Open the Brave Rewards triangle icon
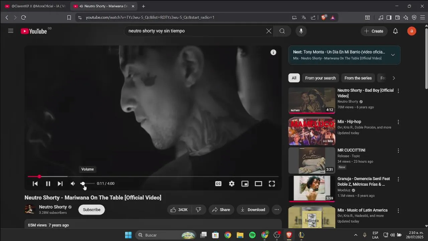Image resolution: width=428 pixels, height=241 pixels. (333, 17)
